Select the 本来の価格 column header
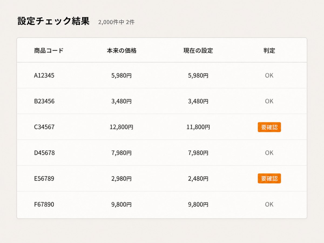The height and width of the screenshot is (243, 324). pyautogui.click(x=122, y=50)
